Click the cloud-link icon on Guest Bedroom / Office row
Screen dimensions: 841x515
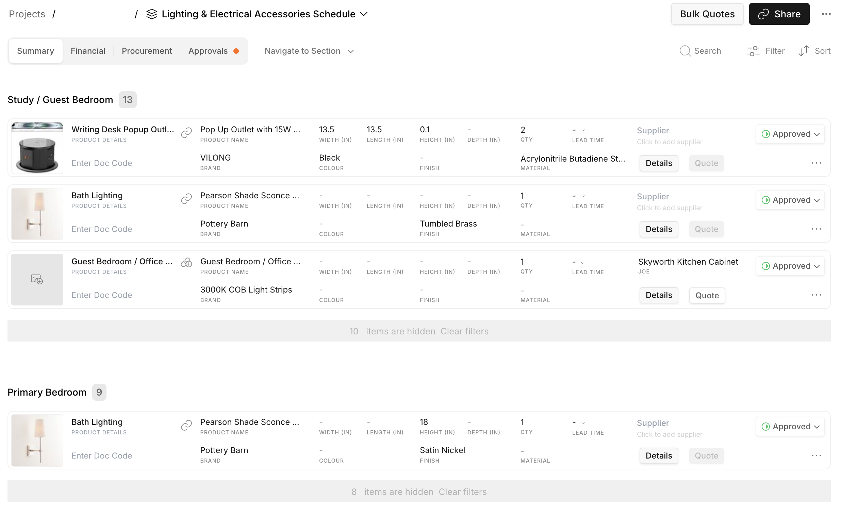pos(186,263)
